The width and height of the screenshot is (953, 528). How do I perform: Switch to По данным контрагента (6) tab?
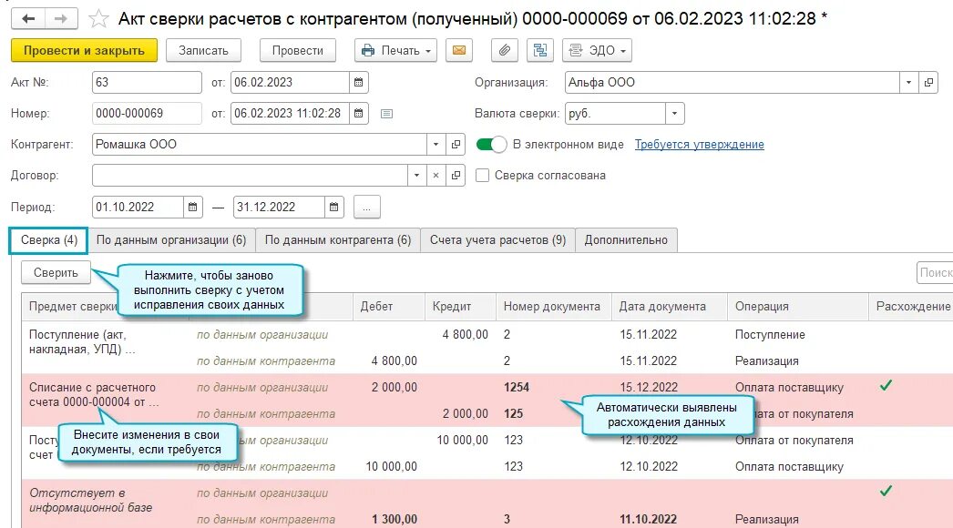[x=338, y=240]
